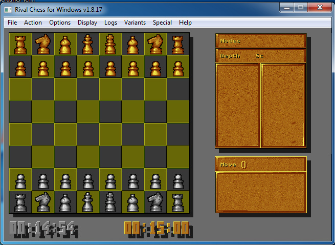
Task: Open the File menu
Action: (12, 23)
